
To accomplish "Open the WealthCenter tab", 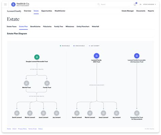I will (60, 11).
